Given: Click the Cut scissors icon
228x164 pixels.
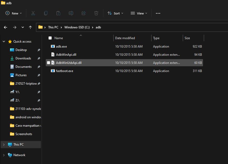Looking at the screenshot, I should [x=33, y=13].
